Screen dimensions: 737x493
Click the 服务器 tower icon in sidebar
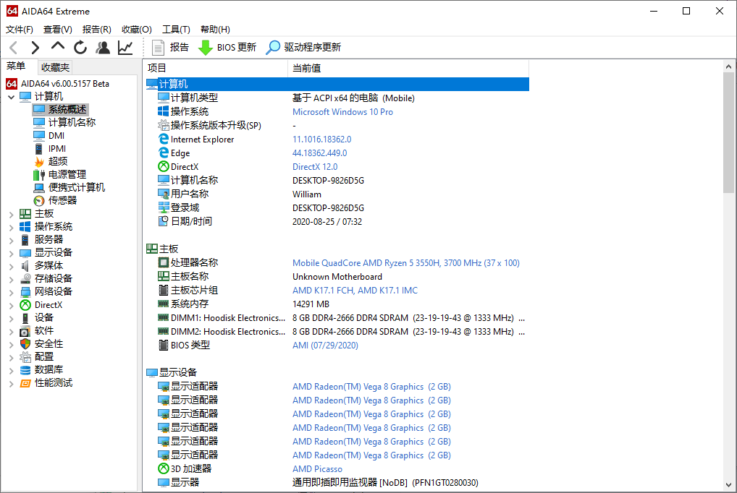25,240
